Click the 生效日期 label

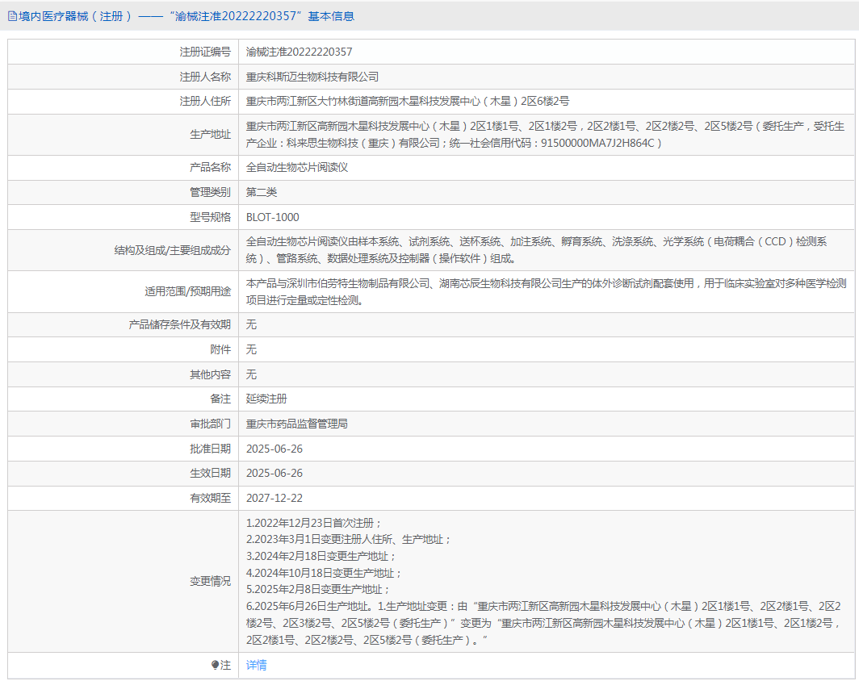(x=211, y=474)
